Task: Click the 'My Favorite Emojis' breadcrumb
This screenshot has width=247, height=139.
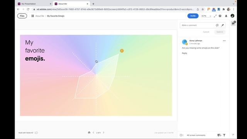Action: (56, 16)
